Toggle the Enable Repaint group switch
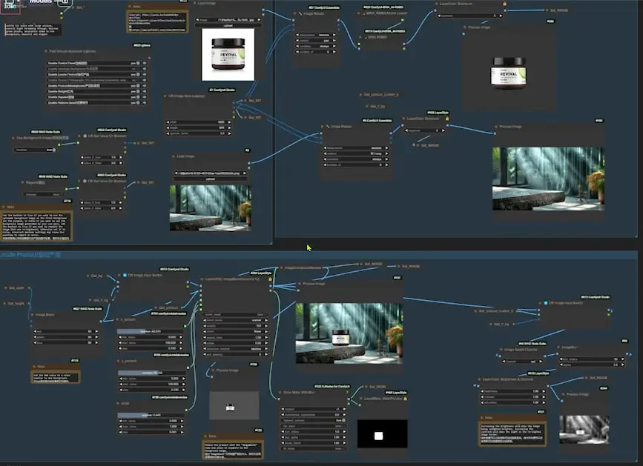The height and width of the screenshot is (466, 643). pyautogui.click(x=138, y=97)
